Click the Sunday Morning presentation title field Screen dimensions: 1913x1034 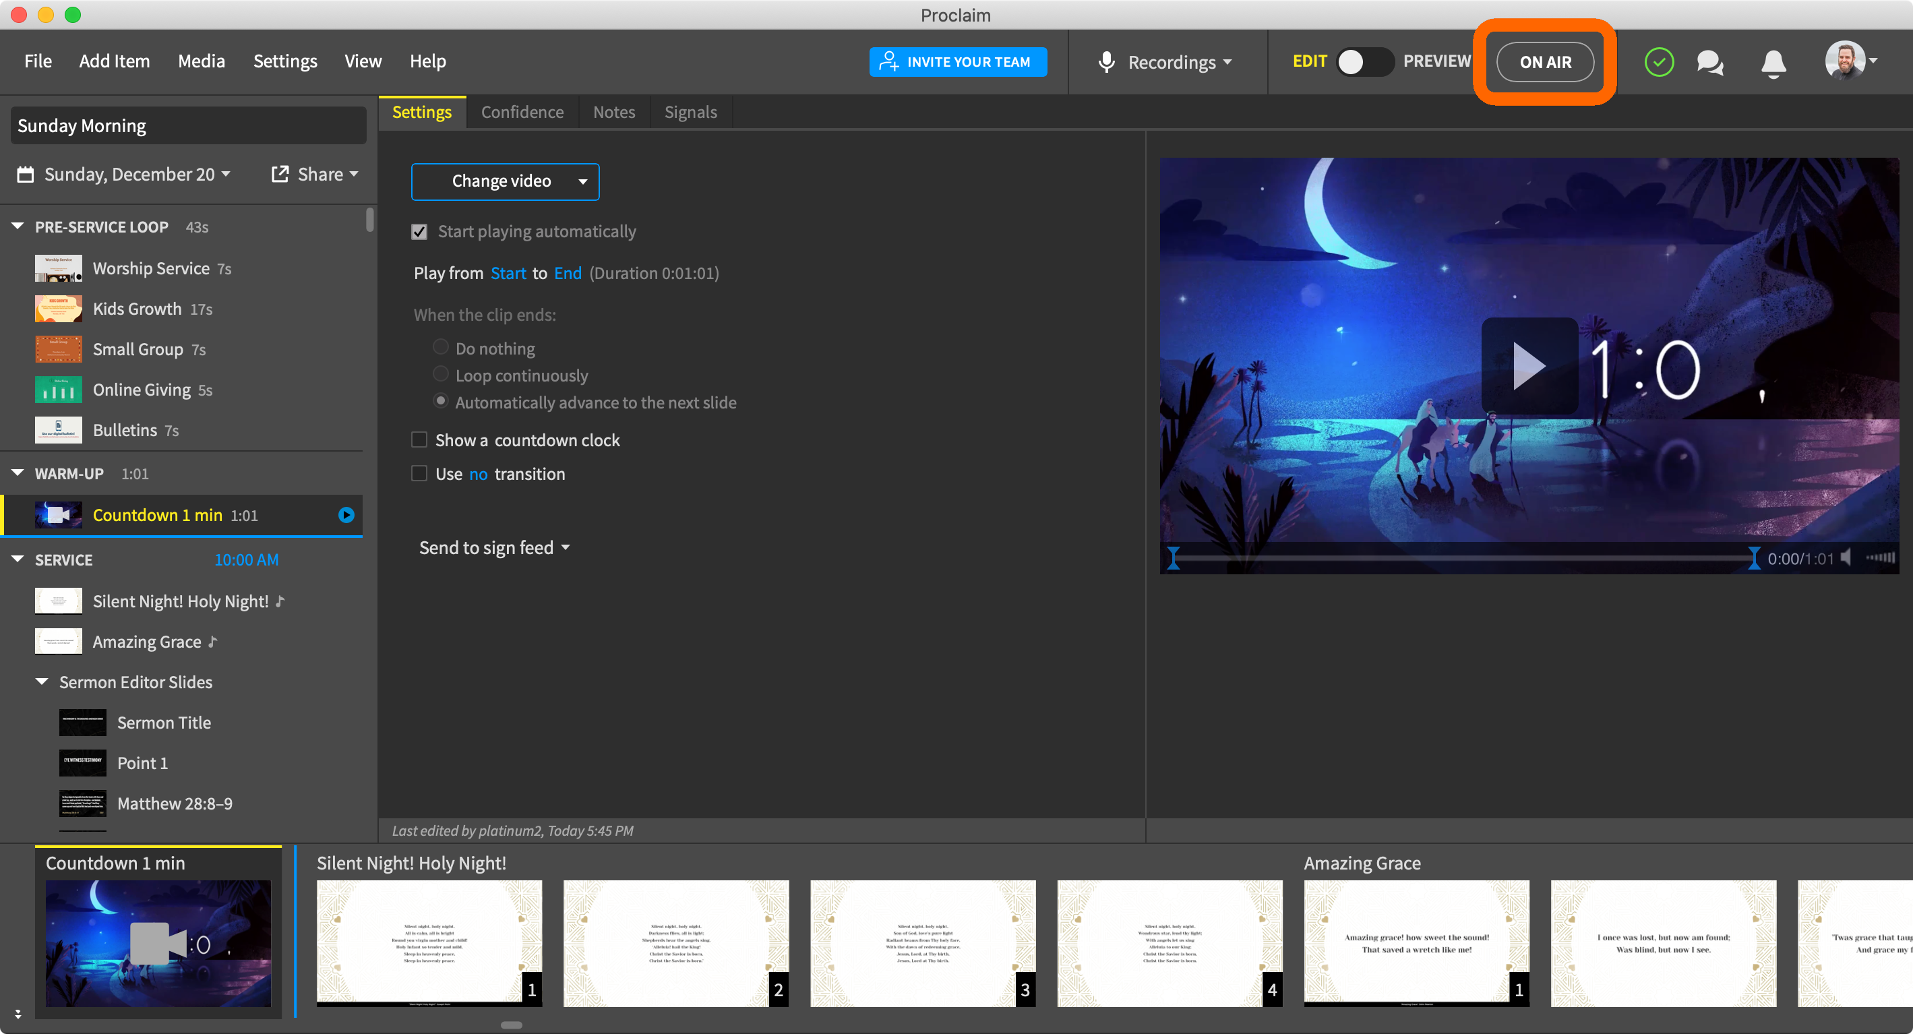189,125
